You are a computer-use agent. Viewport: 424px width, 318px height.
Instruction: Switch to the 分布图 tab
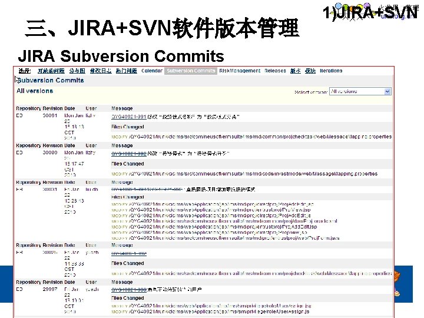(77, 71)
